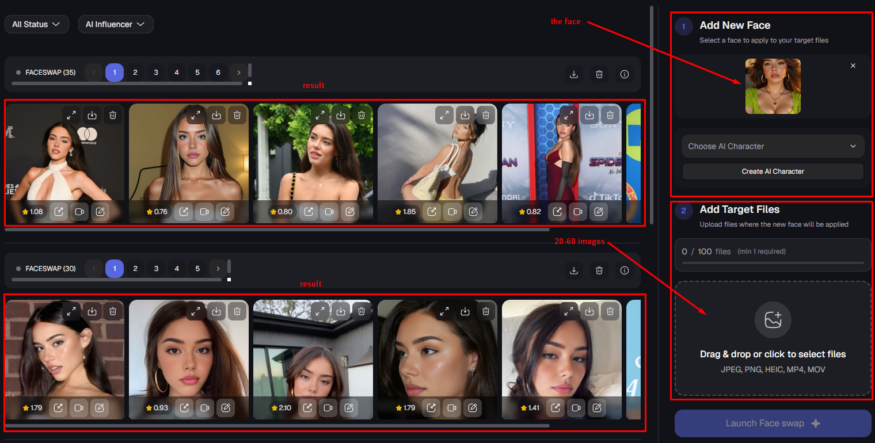The height and width of the screenshot is (443, 875).
Task: Open the info icon for the FACESWAP (35) batch
Action: point(625,74)
